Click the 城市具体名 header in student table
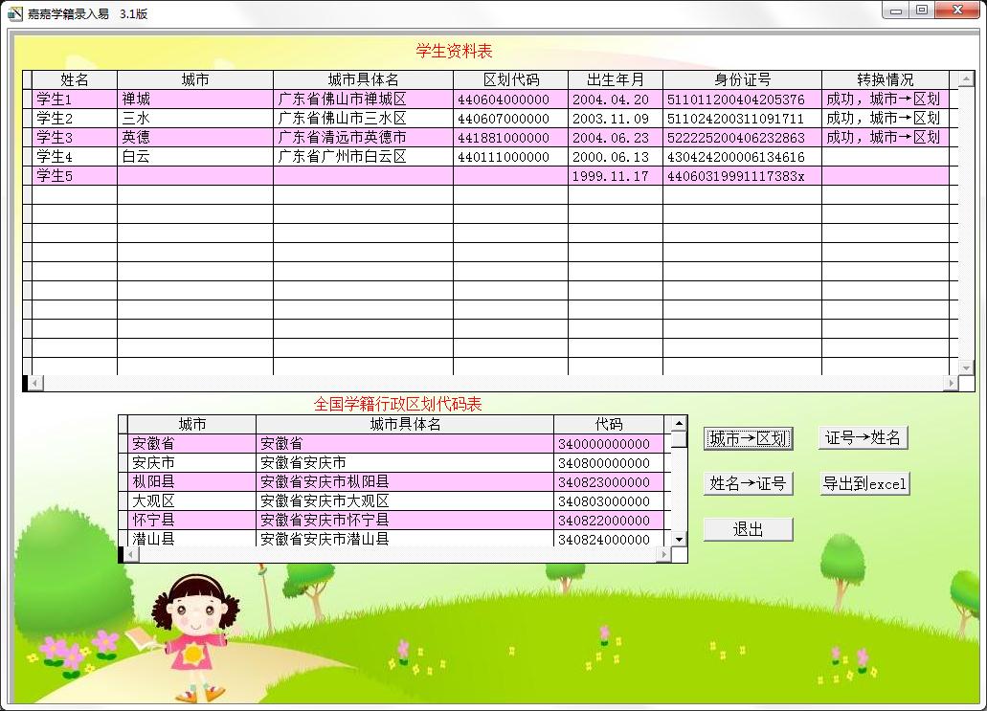Viewport: 987px width, 711px height. (363, 80)
